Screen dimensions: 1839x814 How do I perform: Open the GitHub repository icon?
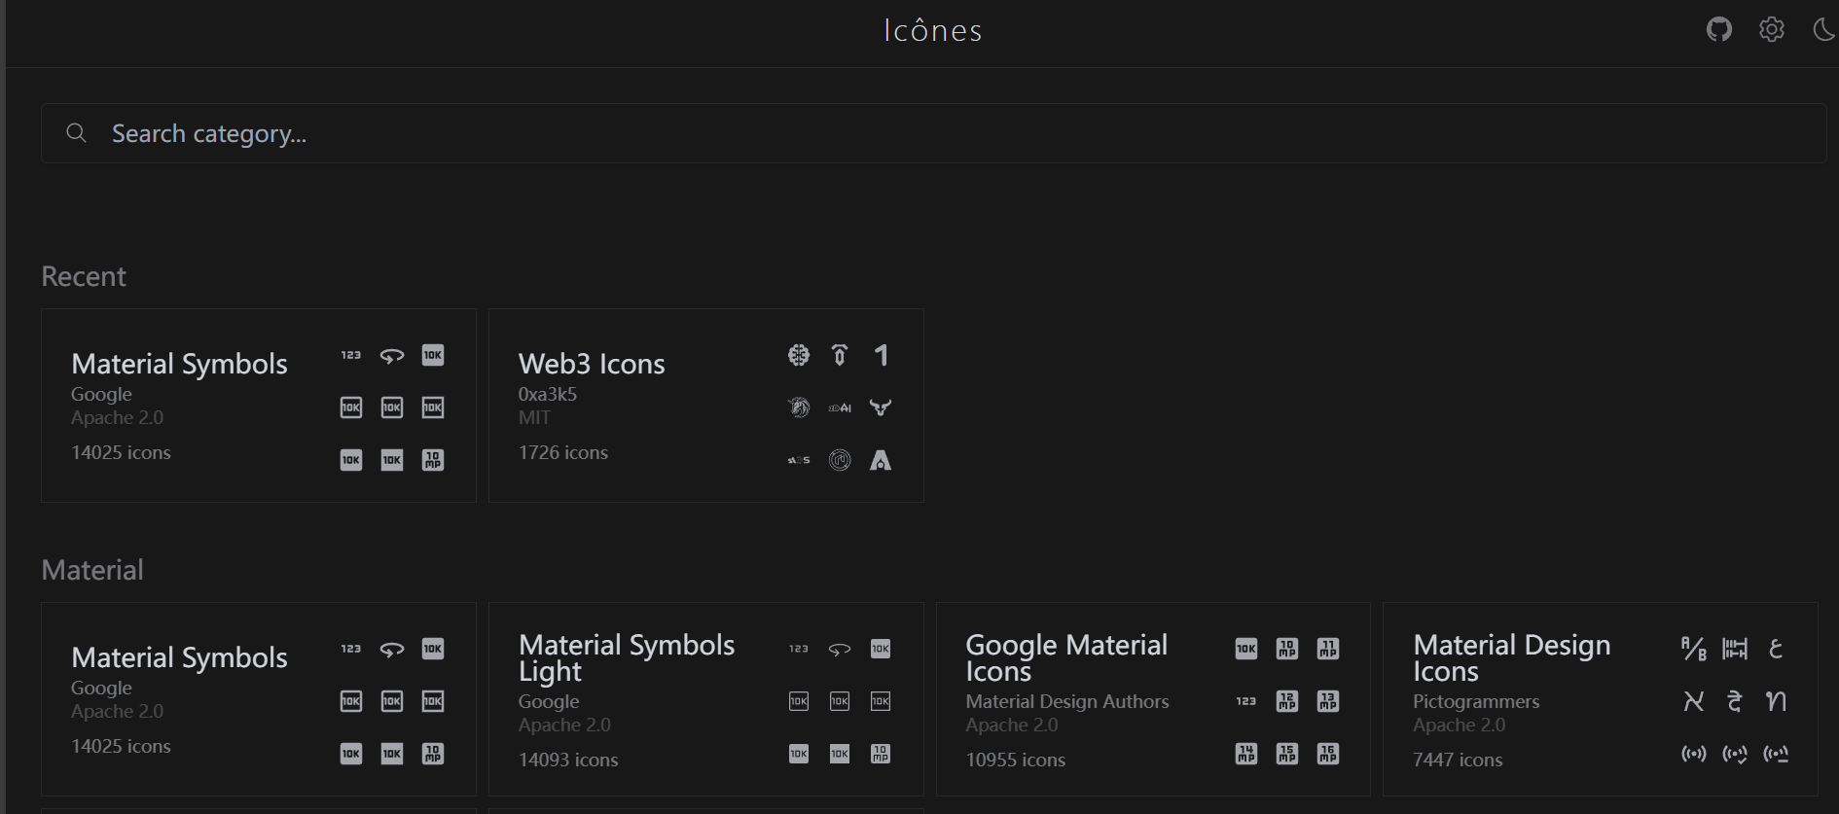tap(1719, 29)
